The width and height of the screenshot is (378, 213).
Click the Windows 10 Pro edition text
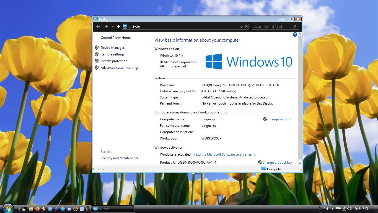172,56
